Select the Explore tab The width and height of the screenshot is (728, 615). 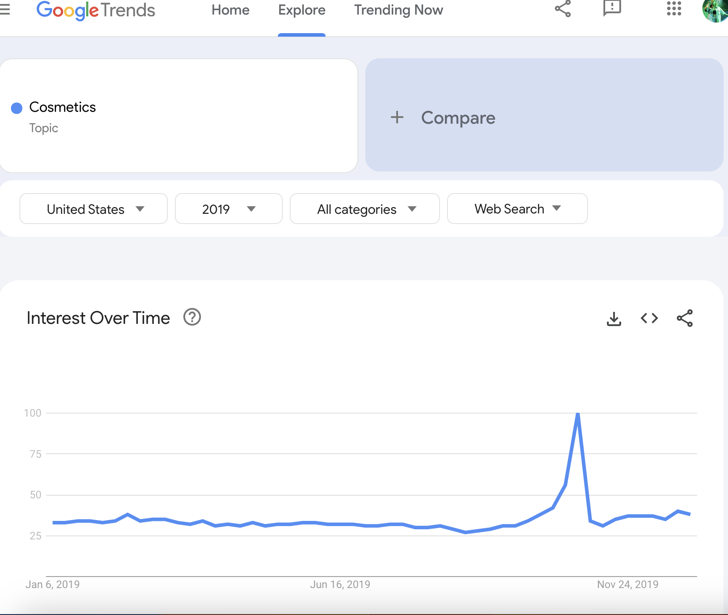pyautogui.click(x=302, y=10)
